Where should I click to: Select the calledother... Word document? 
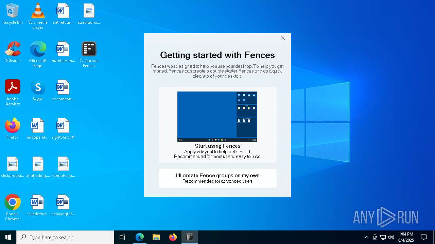(x=38, y=206)
